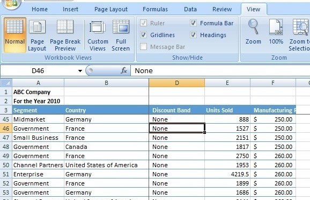This screenshot has height=200, width=310.
Task: Select column D header
Action: pyautogui.click(x=177, y=83)
